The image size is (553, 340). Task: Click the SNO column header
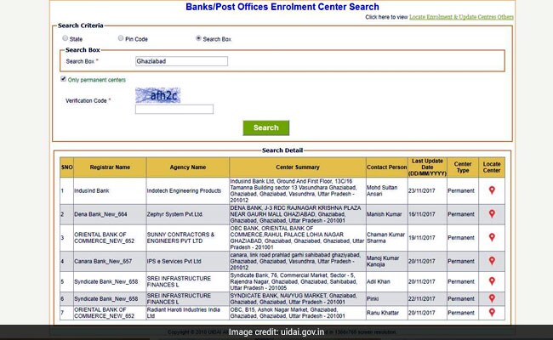coord(66,167)
